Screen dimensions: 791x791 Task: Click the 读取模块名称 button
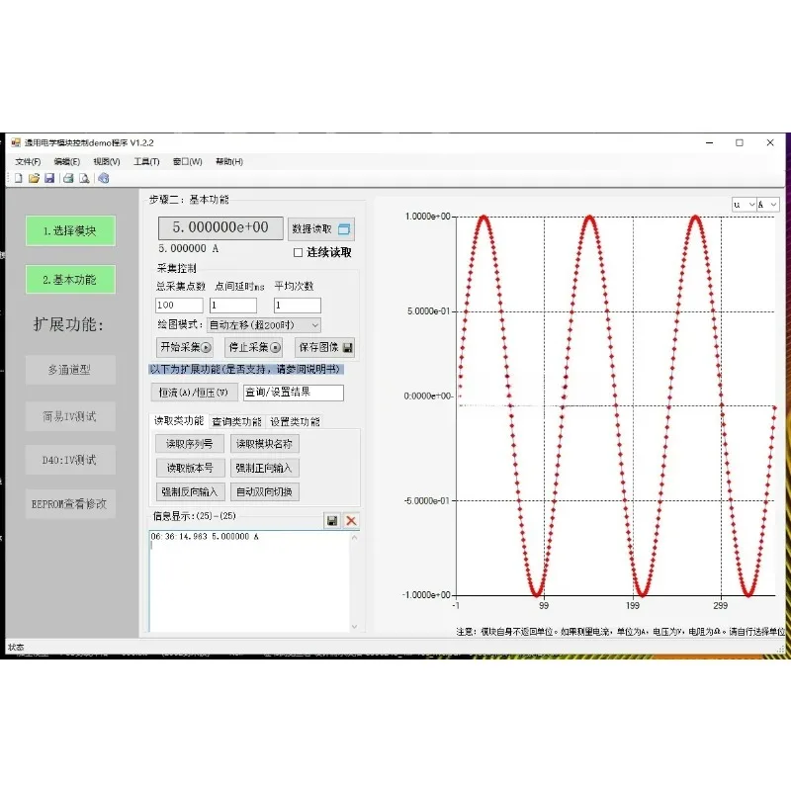coord(264,444)
